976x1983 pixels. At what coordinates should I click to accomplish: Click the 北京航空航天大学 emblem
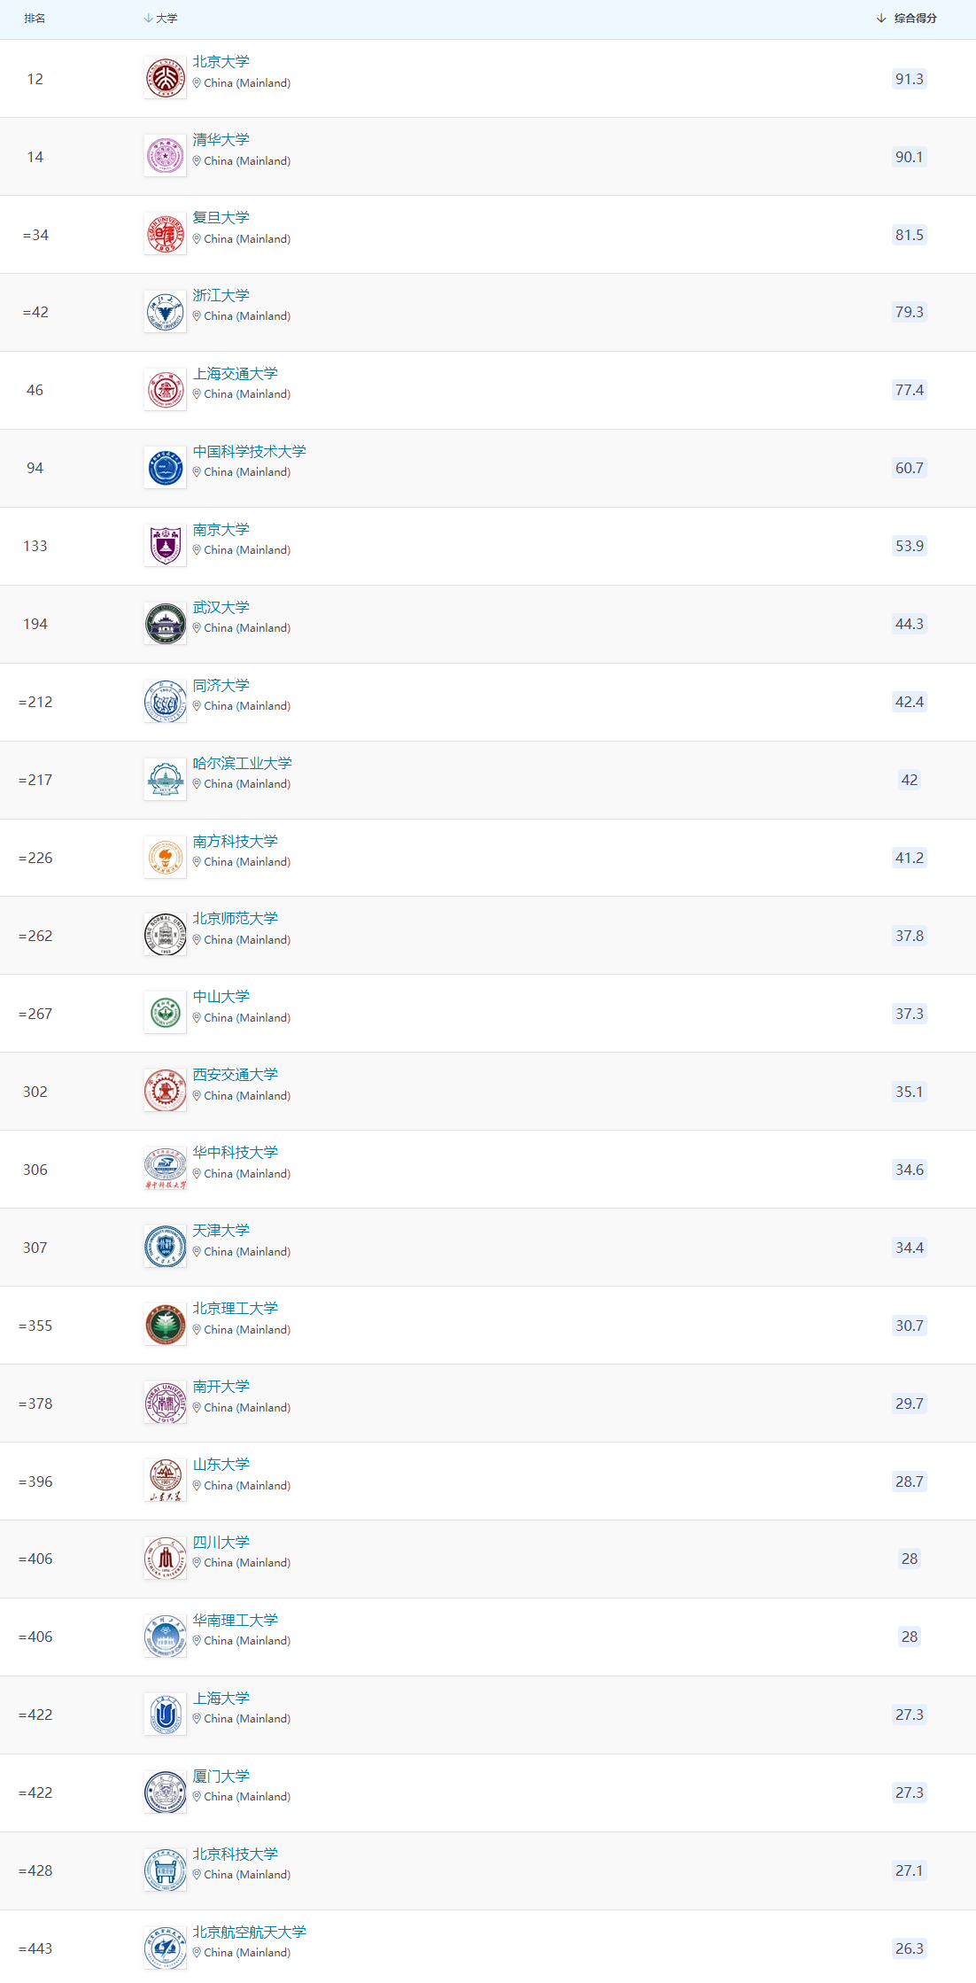(x=166, y=1948)
